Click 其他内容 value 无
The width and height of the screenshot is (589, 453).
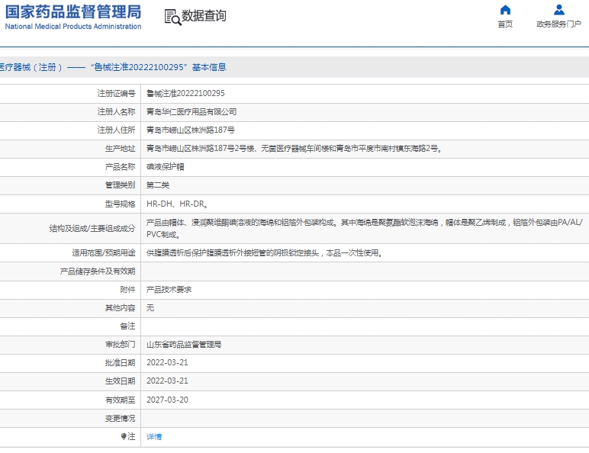[x=150, y=308]
